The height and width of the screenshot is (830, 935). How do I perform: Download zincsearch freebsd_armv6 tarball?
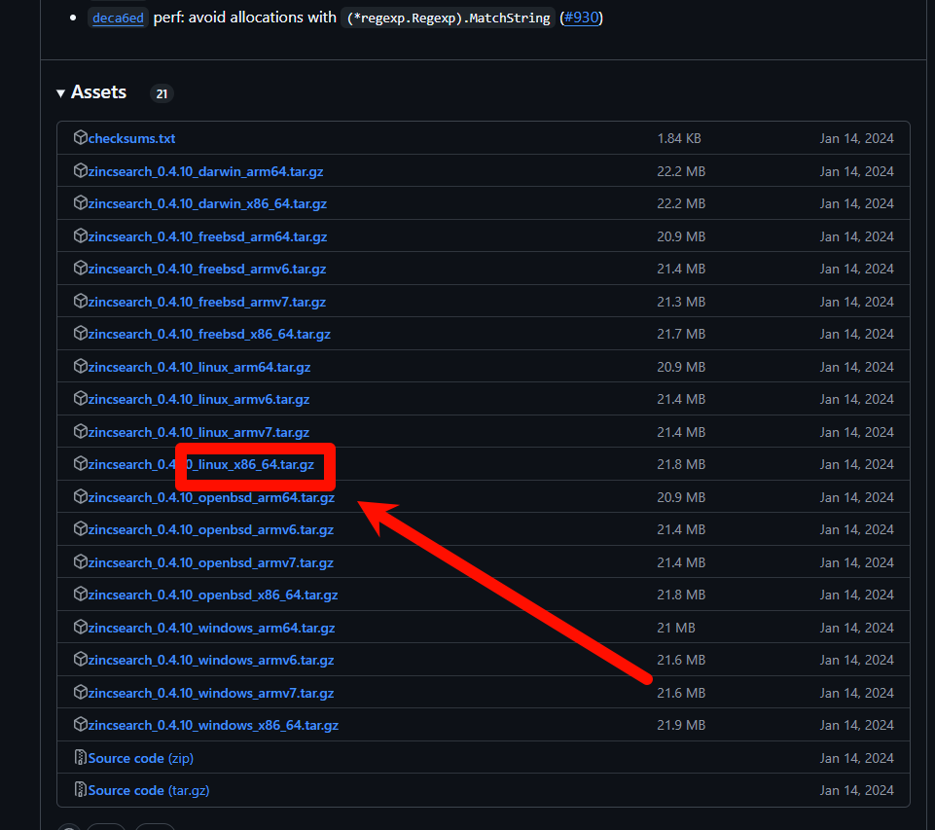(x=207, y=269)
